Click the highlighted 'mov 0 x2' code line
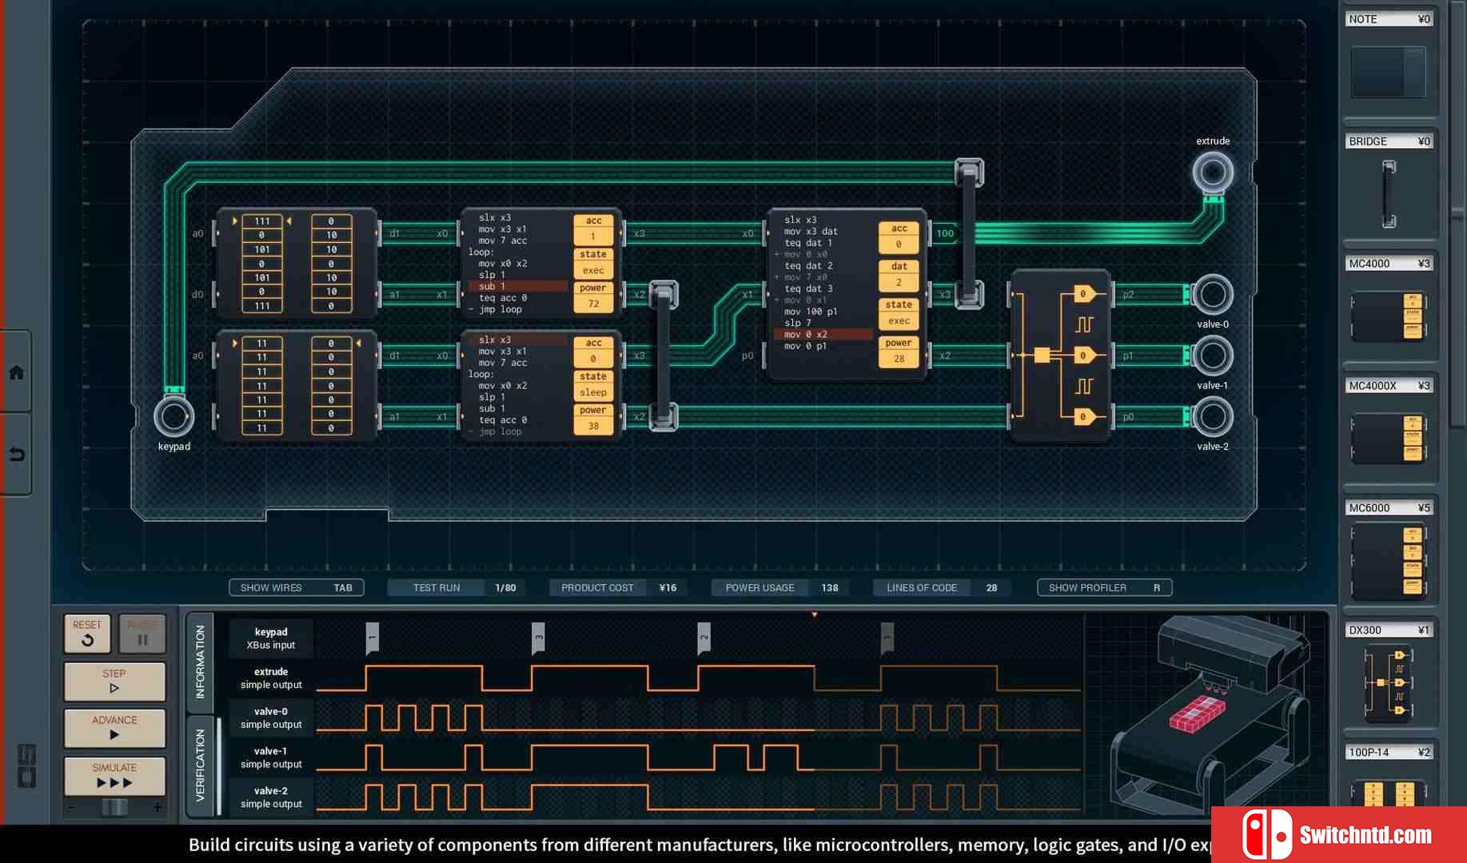 pos(823,334)
